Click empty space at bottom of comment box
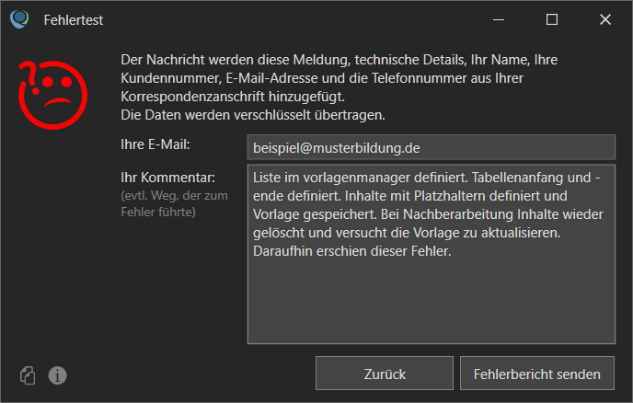Image resolution: width=633 pixels, height=403 pixels. coord(431,313)
